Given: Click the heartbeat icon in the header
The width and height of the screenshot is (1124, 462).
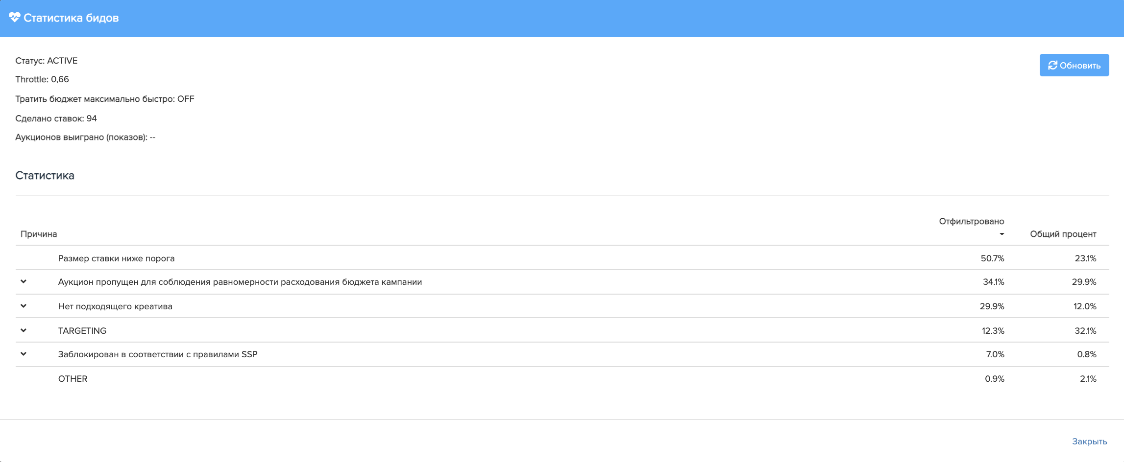Looking at the screenshot, I should tap(14, 18).
